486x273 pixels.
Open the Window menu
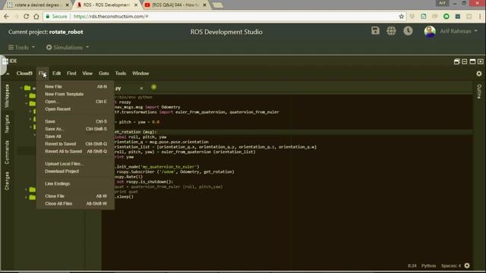pos(140,74)
